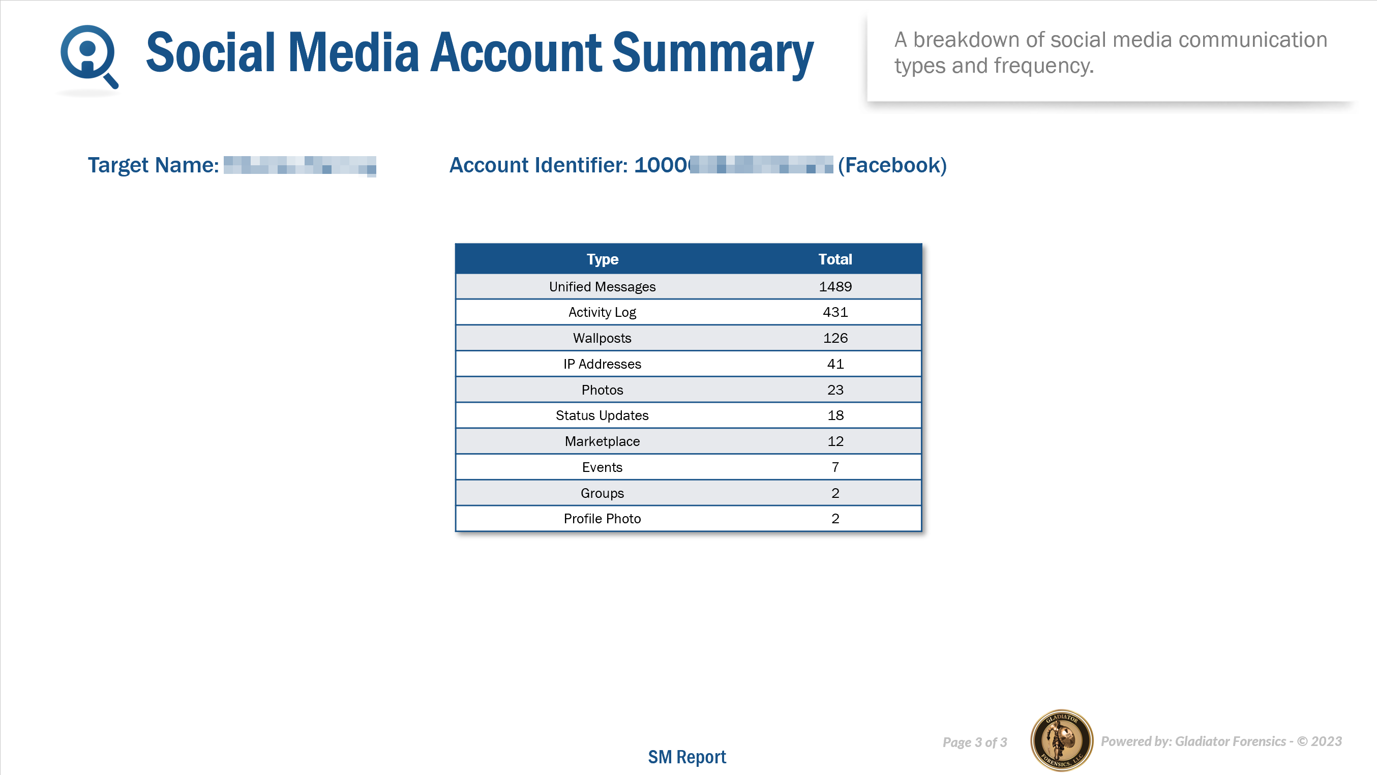
Task: Select the IP Addresses row
Action: click(603, 364)
